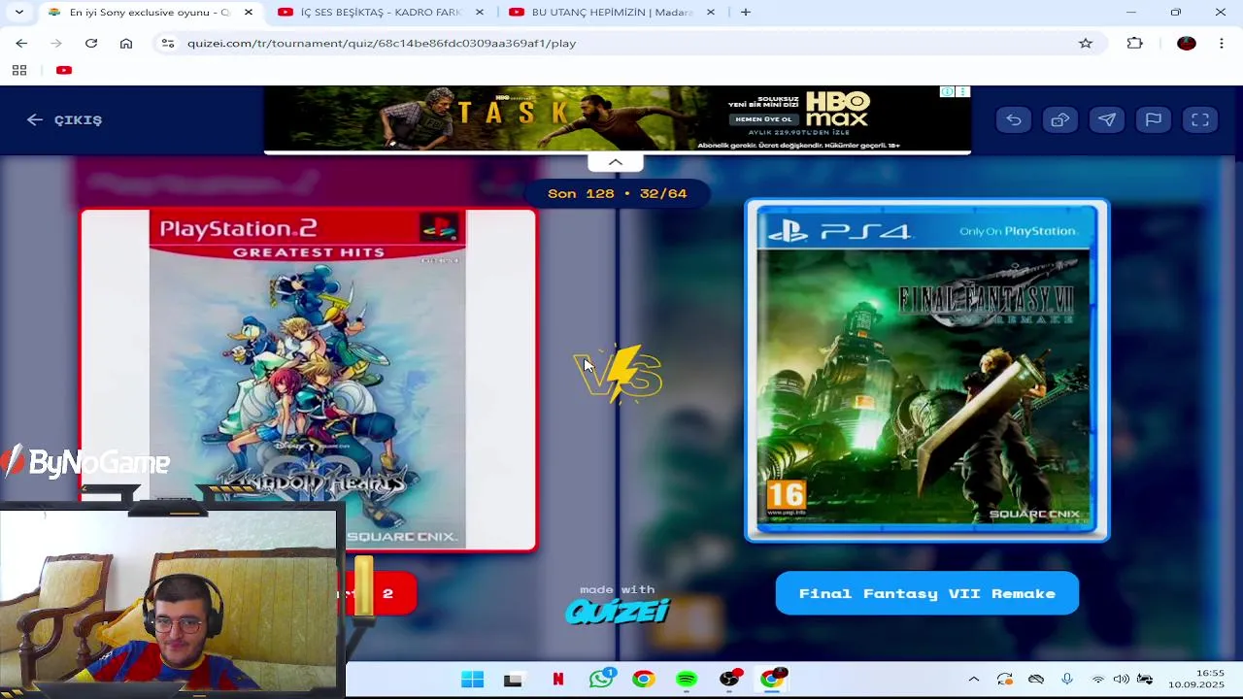Click the microphone tray icon
This screenshot has width=1243, height=699.
click(1067, 680)
